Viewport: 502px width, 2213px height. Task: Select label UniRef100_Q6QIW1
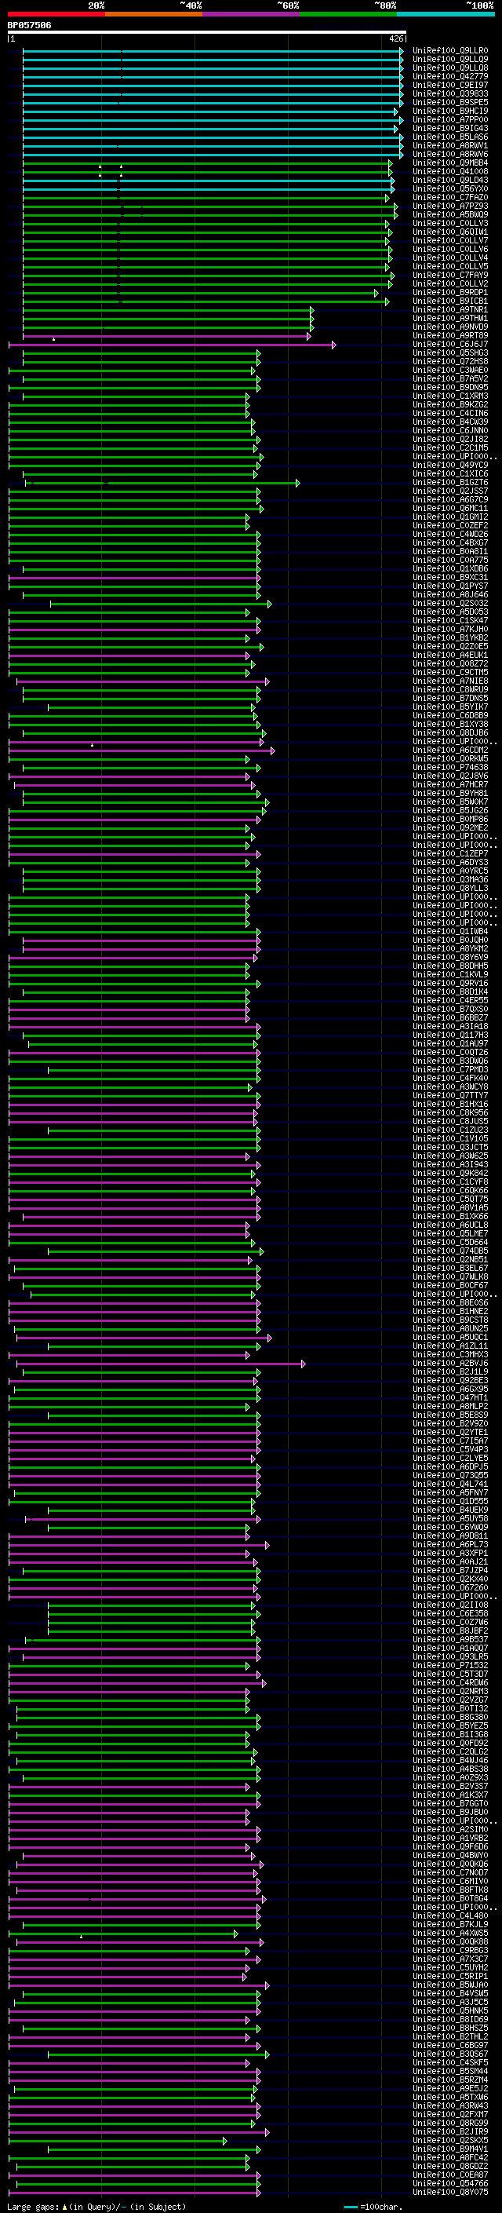[x=450, y=233]
